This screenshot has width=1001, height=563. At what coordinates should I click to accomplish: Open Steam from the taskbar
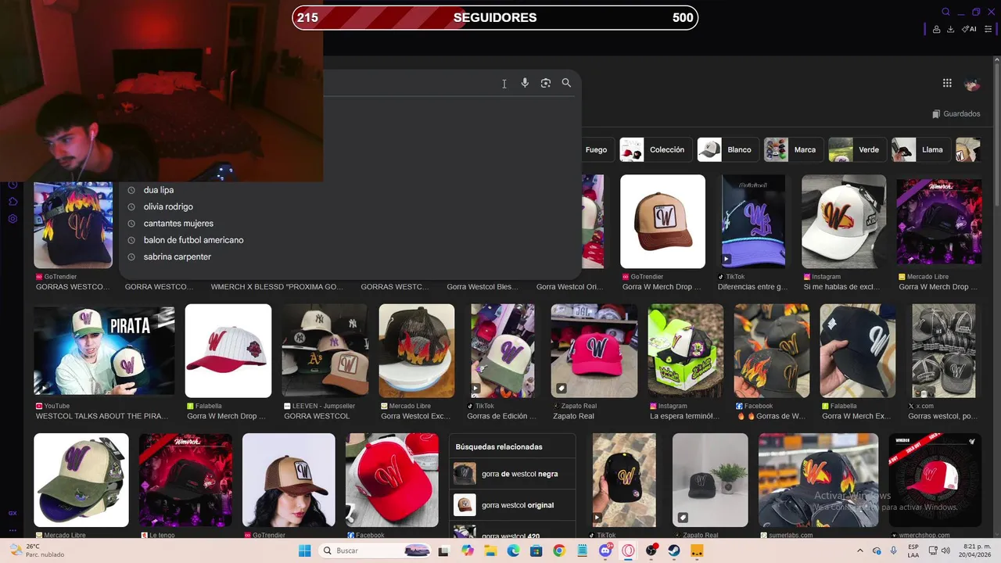tap(674, 551)
